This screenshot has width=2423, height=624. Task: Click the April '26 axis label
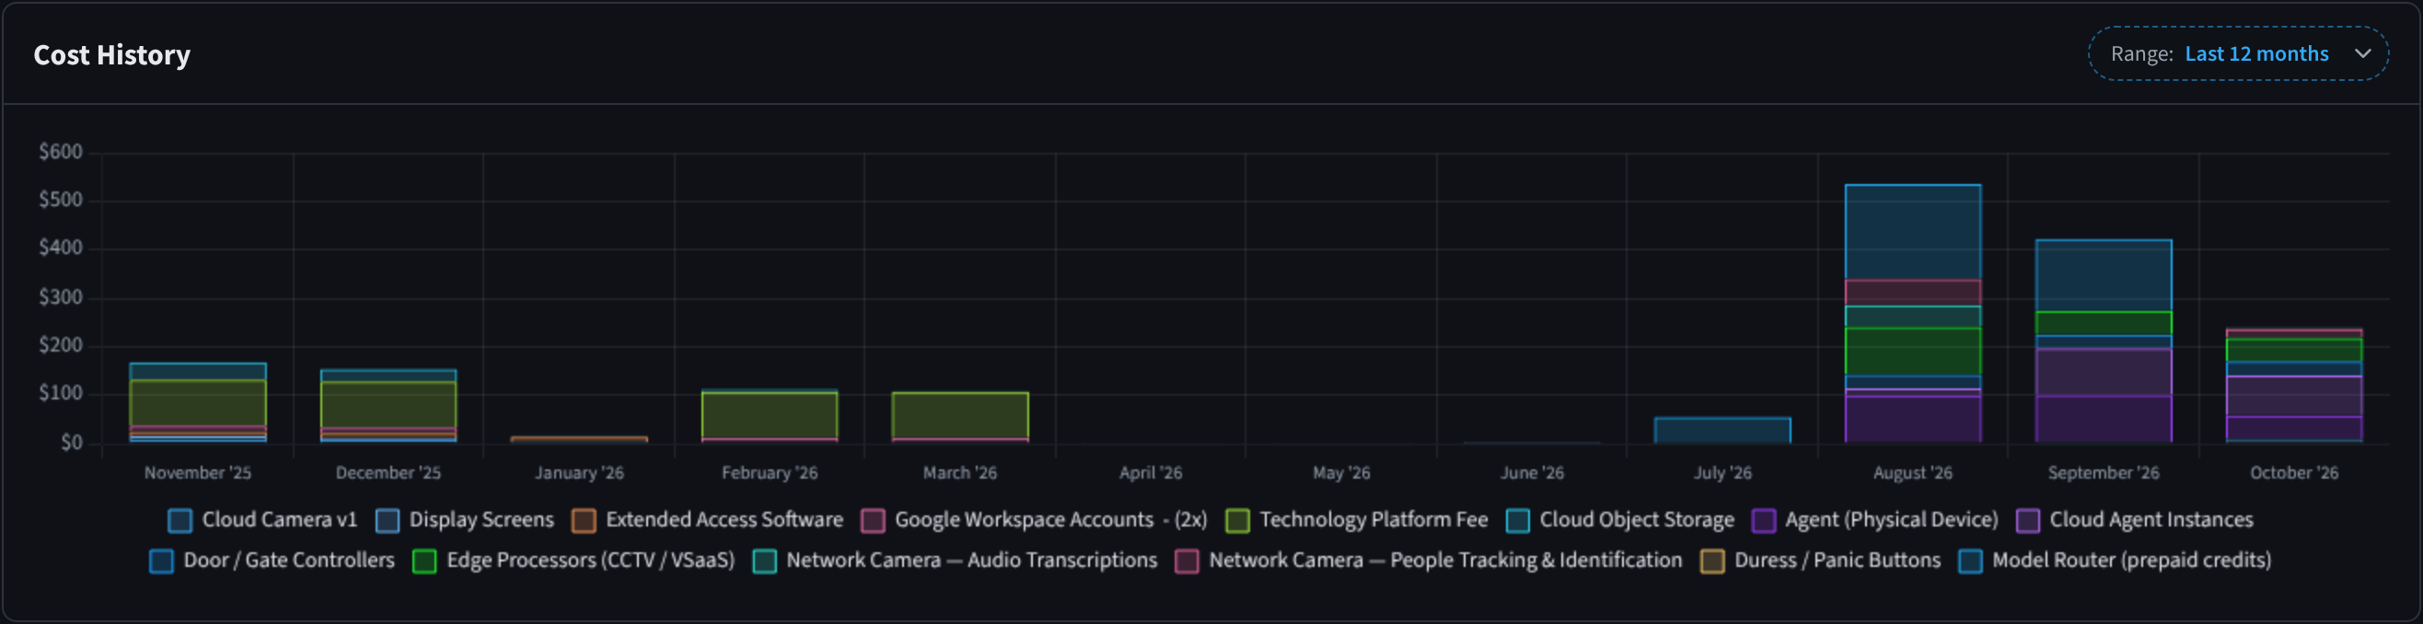[1151, 473]
